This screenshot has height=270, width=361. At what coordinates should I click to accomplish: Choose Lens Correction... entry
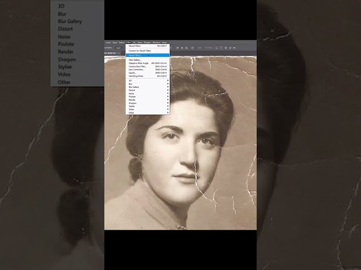(148, 70)
